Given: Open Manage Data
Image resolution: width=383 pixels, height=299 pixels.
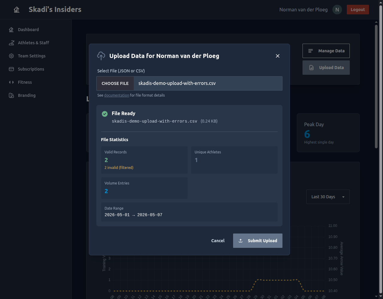Looking at the screenshot, I should [326, 51].
